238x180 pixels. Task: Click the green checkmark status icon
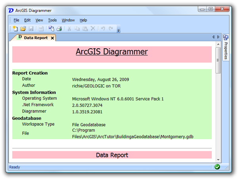coord(217,167)
